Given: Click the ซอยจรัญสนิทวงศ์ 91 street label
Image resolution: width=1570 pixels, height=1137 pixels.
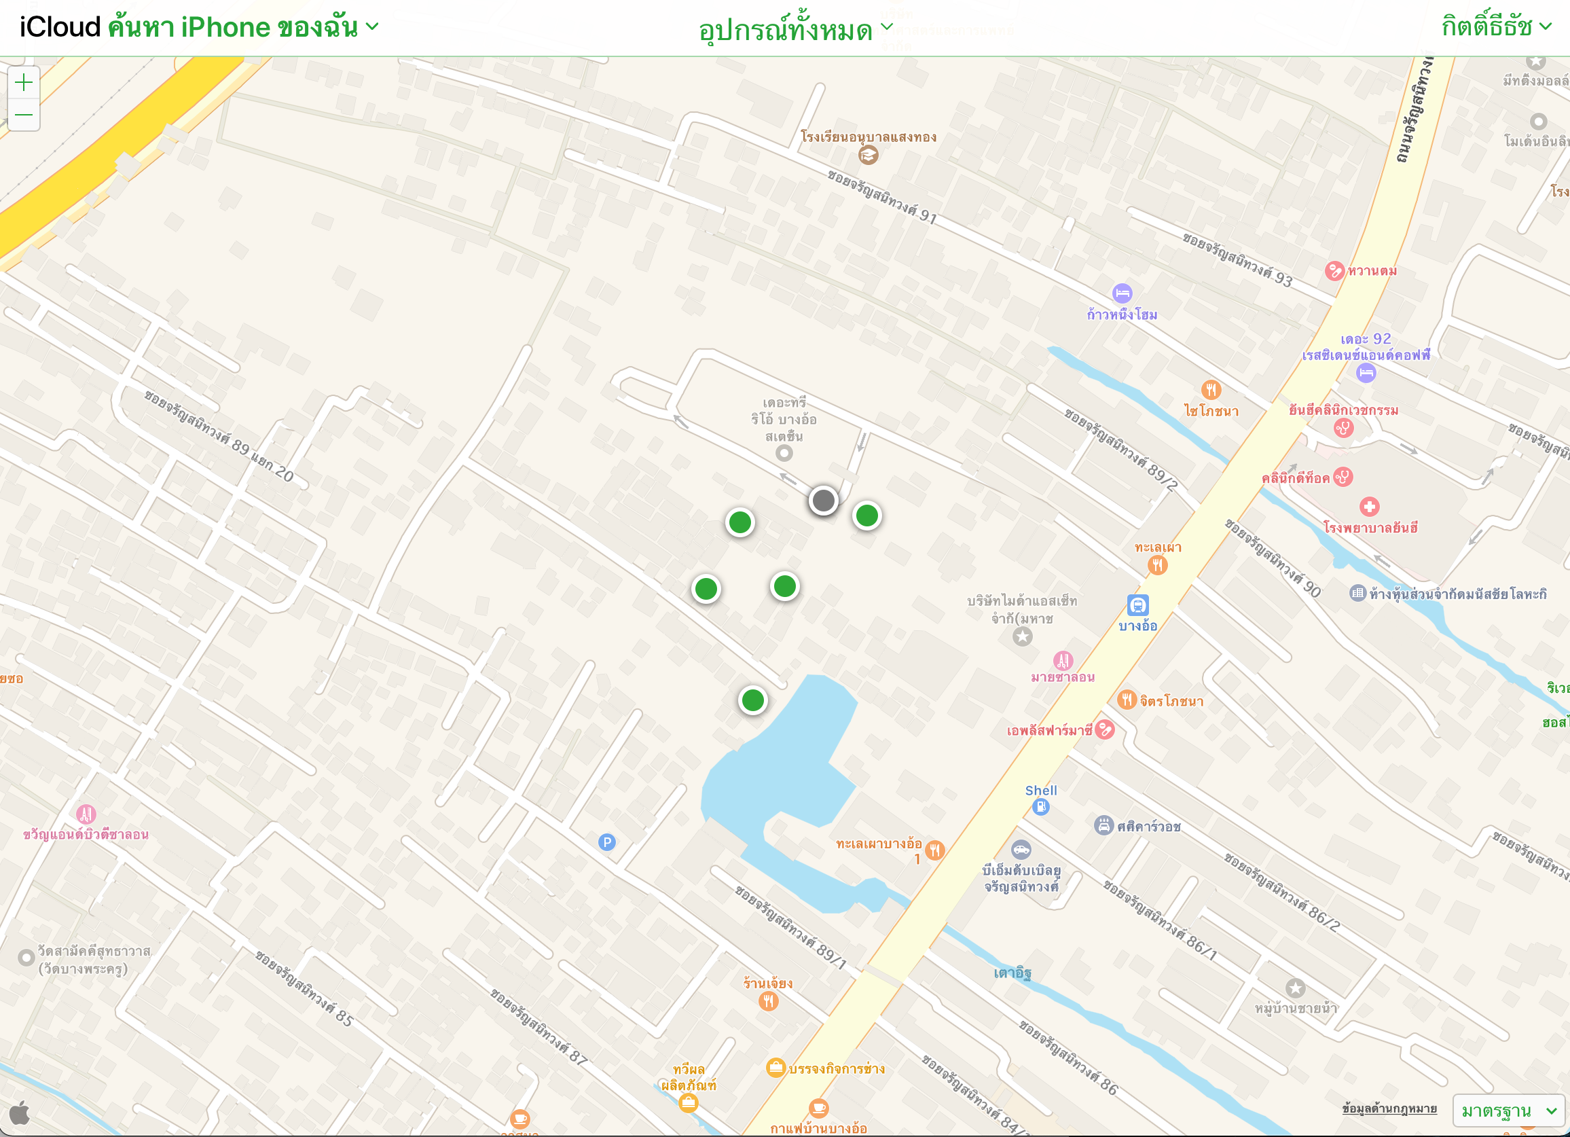Looking at the screenshot, I should click(x=882, y=197).
